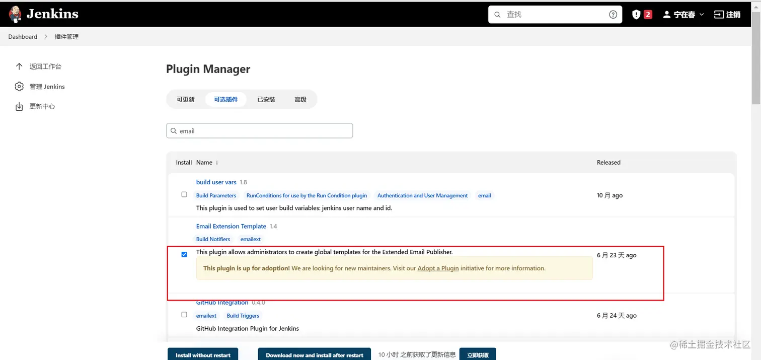
Task: Click the emailext tag under Email Extension Template
Action: [251, 239]
